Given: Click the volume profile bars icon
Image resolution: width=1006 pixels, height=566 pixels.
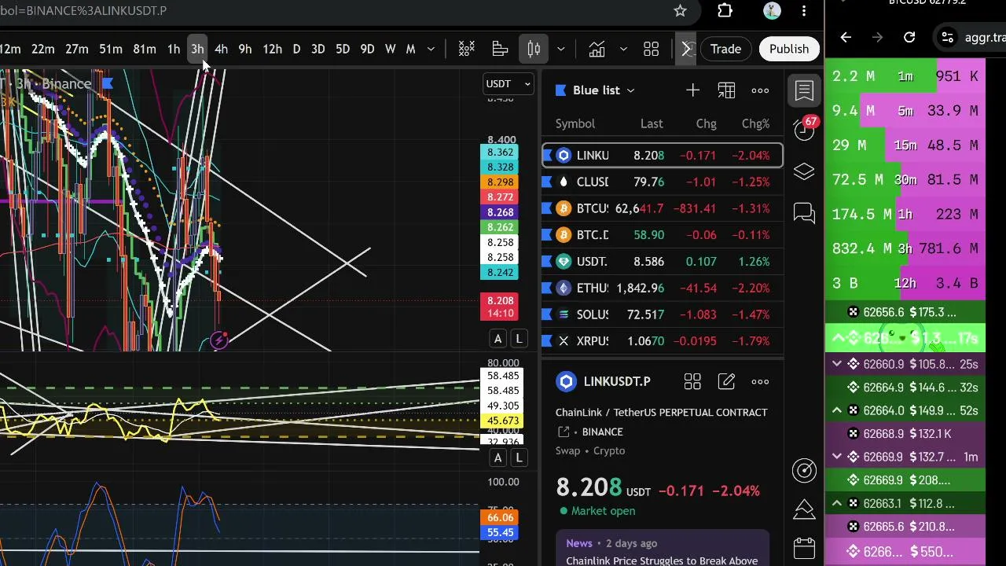Looking at the screenshot, I should tap(500, 50).
